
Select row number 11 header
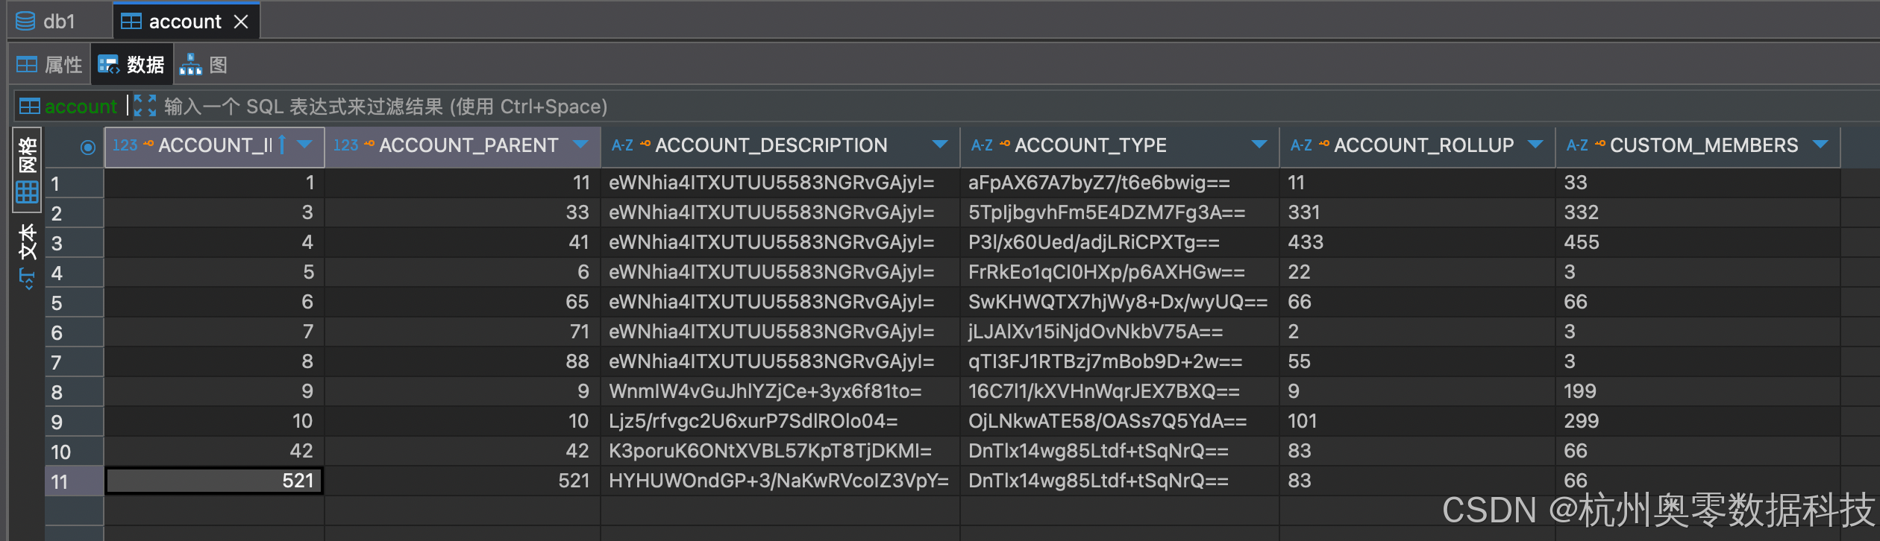[74, 481]
